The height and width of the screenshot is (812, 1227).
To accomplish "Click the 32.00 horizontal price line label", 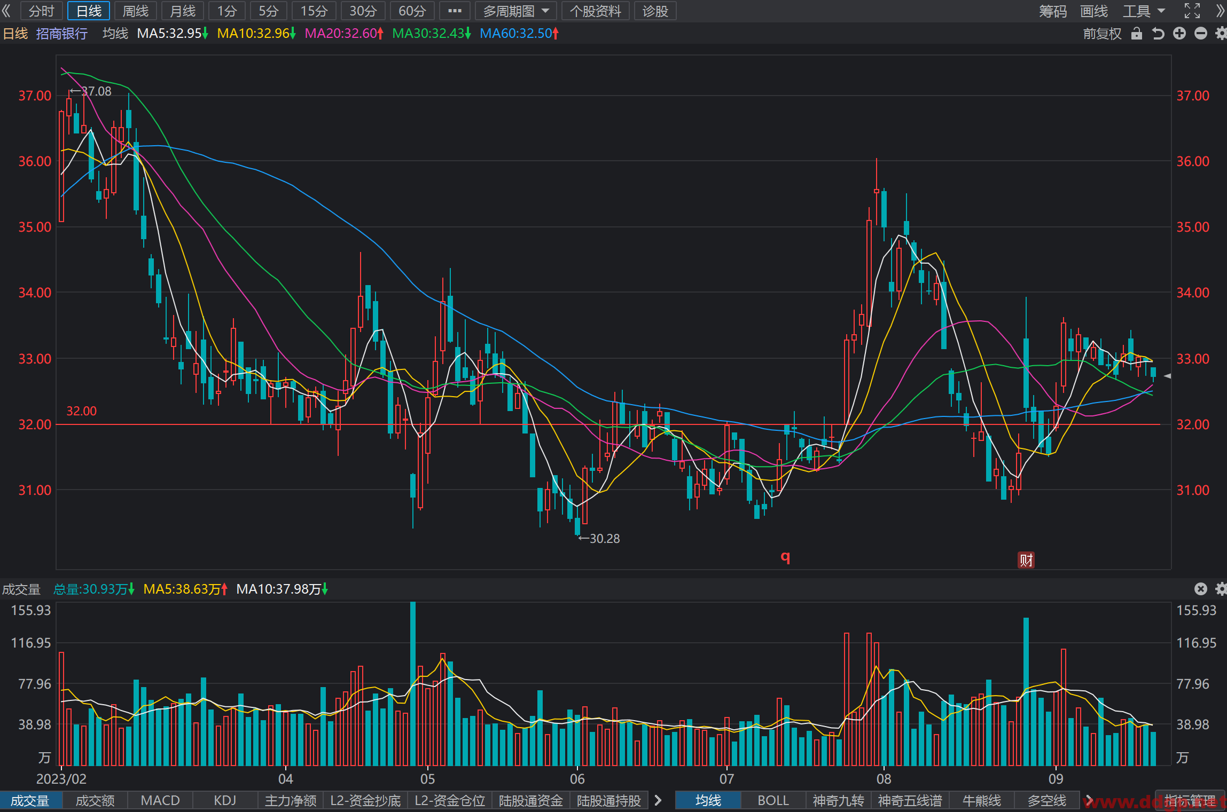I will click(x=82, y=411).
